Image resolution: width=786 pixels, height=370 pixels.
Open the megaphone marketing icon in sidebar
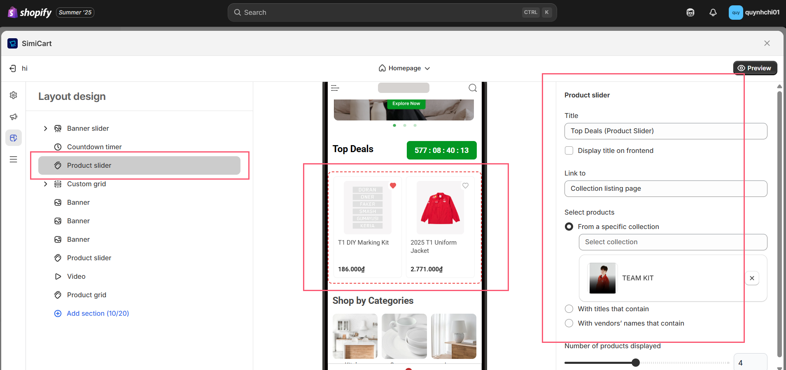pyautogui.click(x=14, y=117)
